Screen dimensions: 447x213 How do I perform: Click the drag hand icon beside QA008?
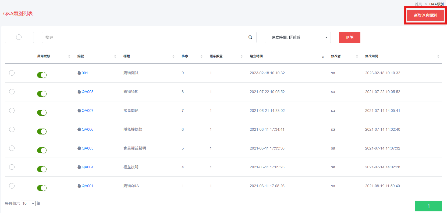(79, 92)
